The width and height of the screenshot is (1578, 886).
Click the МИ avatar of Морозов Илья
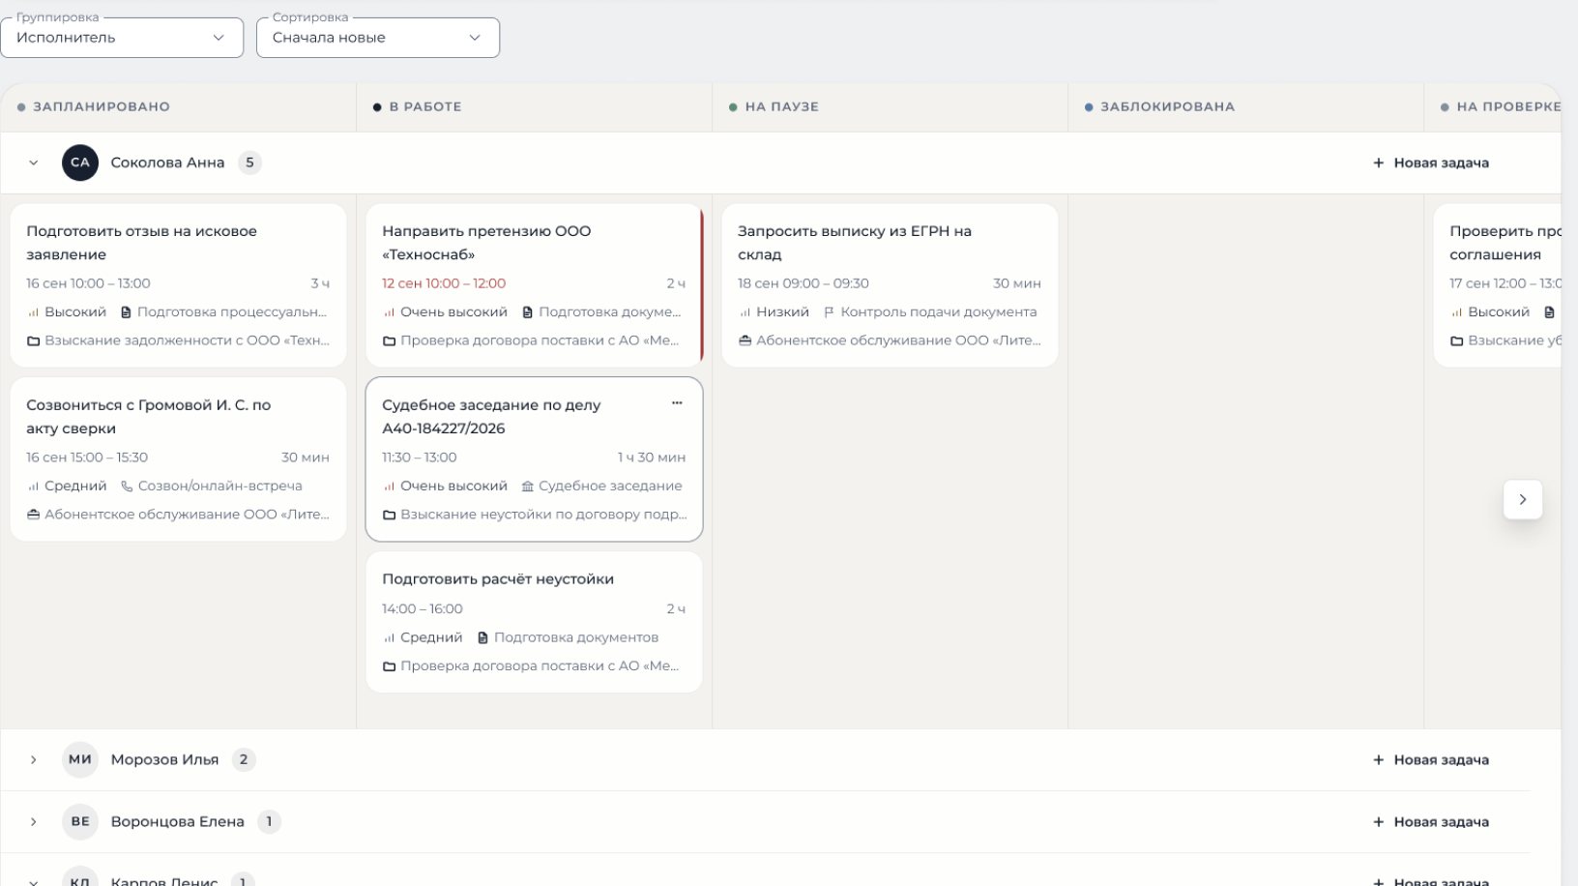80,759
